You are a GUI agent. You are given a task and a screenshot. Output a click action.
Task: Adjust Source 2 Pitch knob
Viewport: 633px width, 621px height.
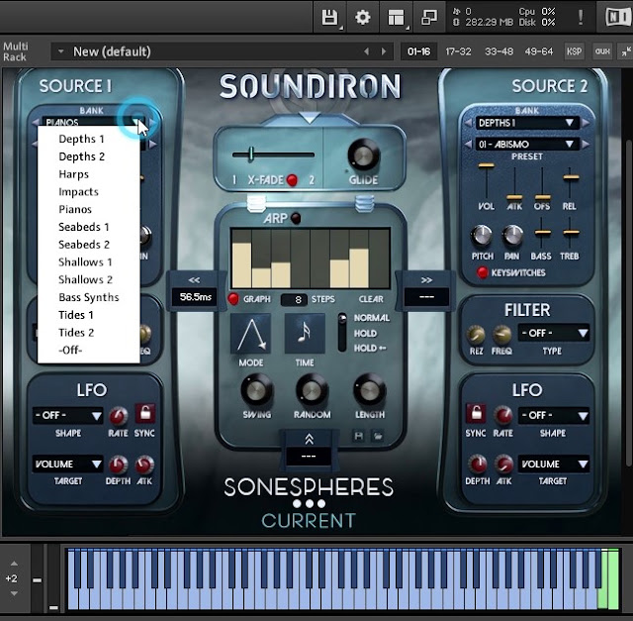point(482,236)
